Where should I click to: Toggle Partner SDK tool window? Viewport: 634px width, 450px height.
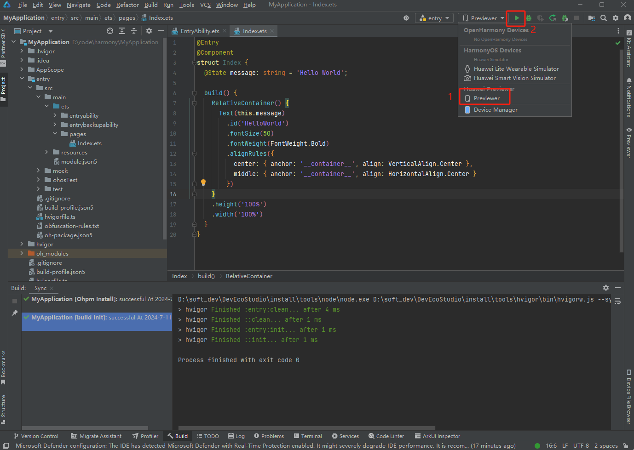[x=4, y=47]
